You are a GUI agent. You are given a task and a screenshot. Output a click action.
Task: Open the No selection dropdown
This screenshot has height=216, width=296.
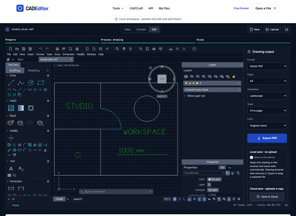click(x=204, y=173)
